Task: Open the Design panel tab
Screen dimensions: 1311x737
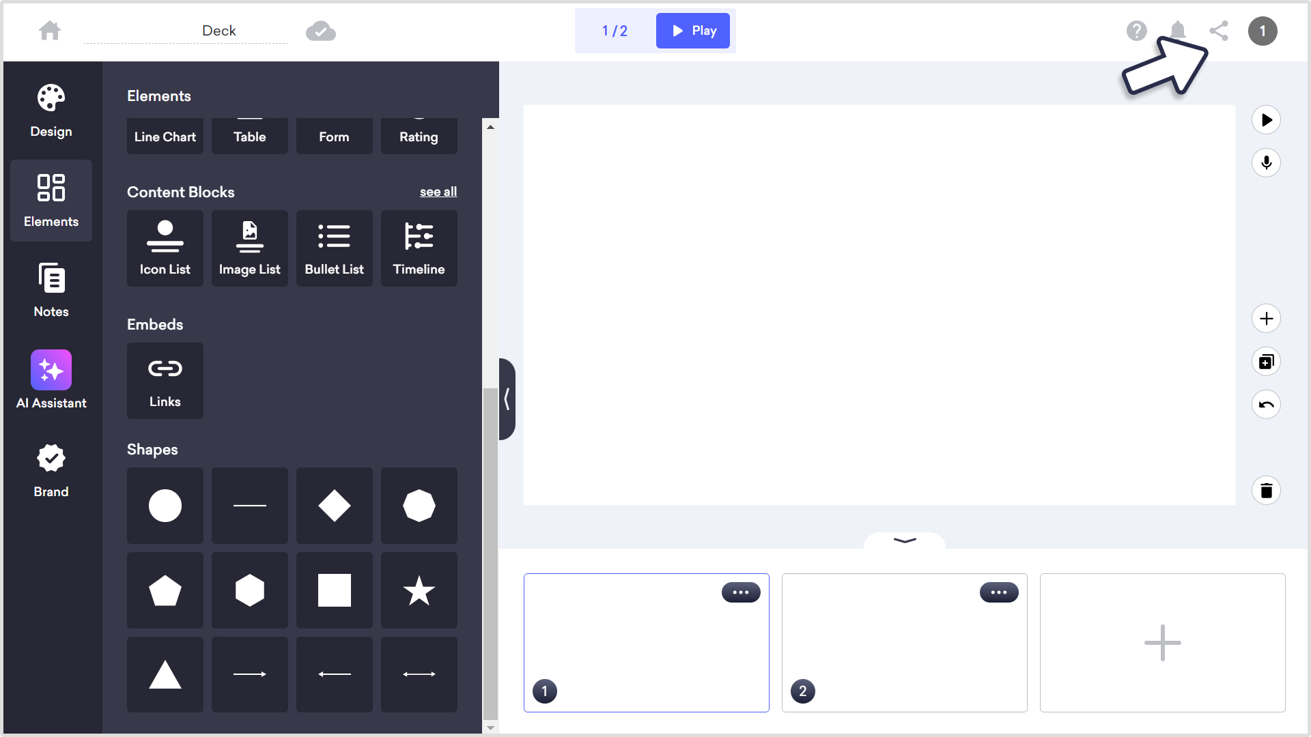Action: coord(51,110)
